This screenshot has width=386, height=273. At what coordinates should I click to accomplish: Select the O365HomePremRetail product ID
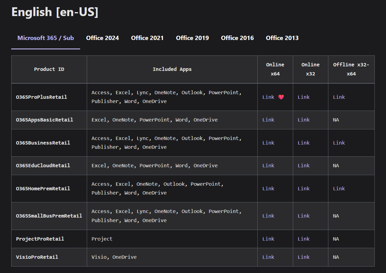(x=43, y=188)
